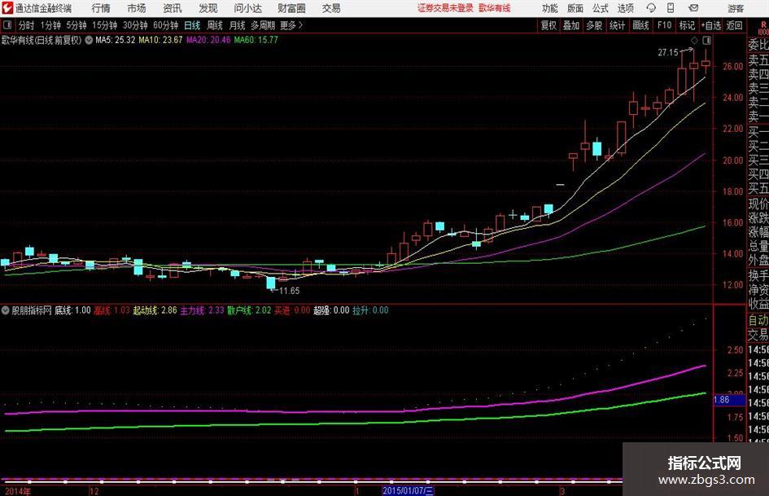Open the round dropdown beside 歌华有线(日线 前复权)
Image resolution: width=769 pixels, height=496 pixels.
coord(89,40)
